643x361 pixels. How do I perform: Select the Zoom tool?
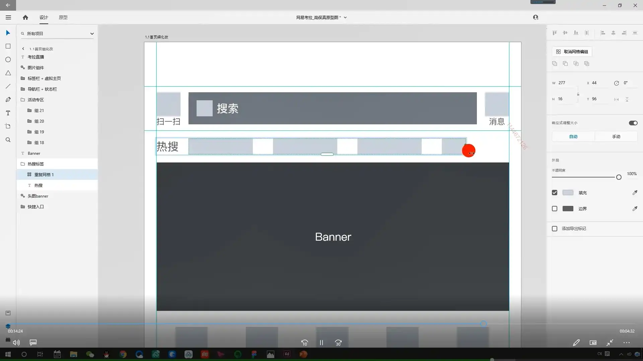(x=8, y=140)
